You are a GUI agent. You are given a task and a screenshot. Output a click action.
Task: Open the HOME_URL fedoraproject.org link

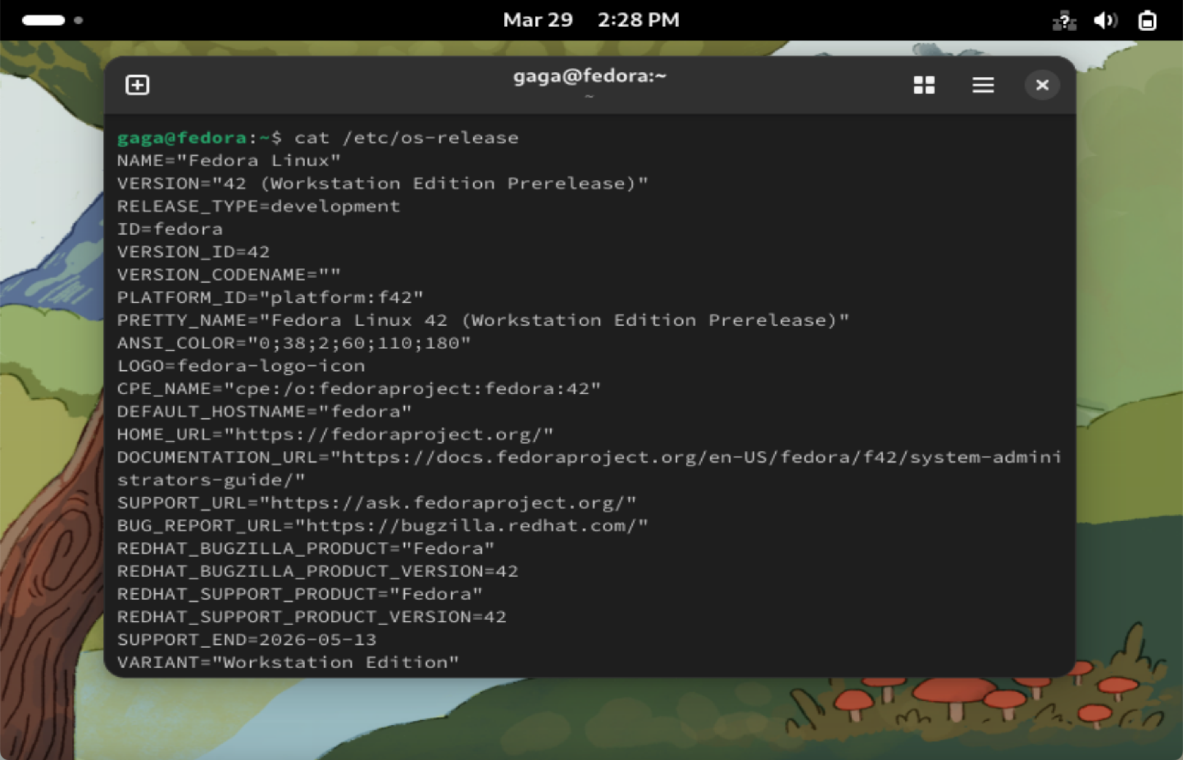tap(388, 435)
